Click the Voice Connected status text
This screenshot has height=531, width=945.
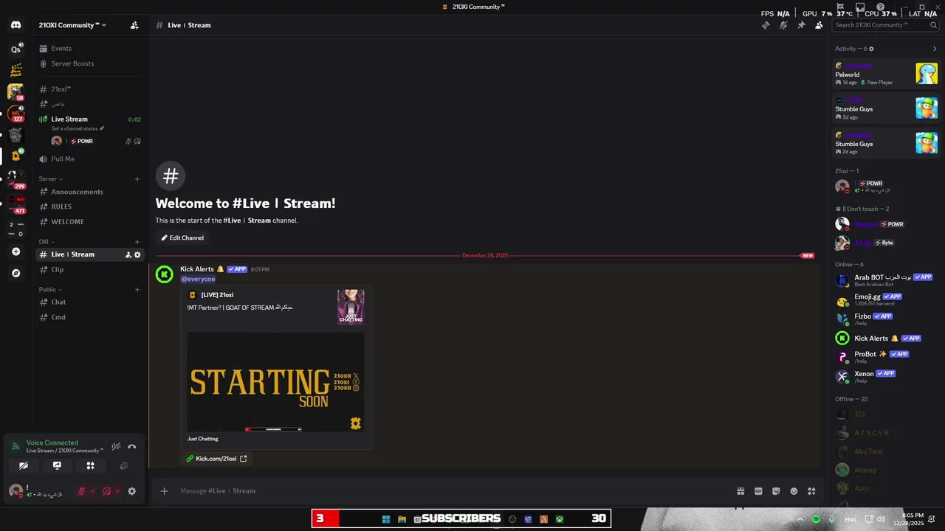pyautogui.click(x=52, y=442)
